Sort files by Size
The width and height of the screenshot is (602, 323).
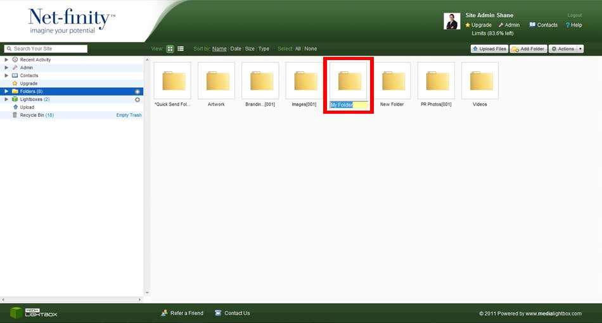click(250, 49)
